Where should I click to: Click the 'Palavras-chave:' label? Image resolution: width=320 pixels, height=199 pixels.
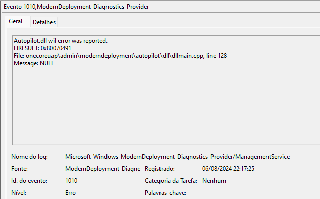click(166, 192)
